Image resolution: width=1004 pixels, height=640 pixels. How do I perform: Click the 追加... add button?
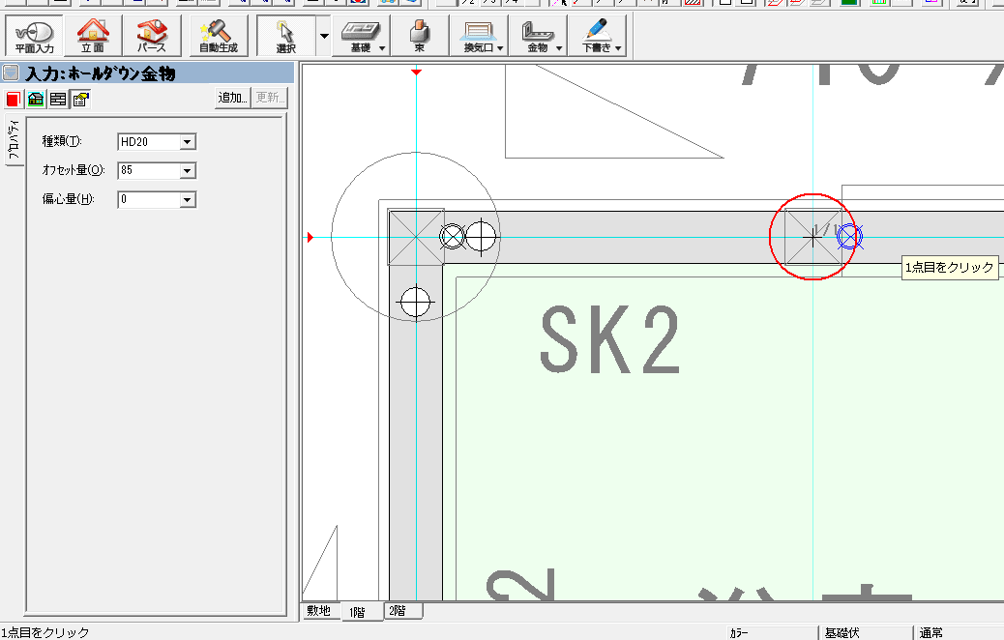[x=233, y=98]
